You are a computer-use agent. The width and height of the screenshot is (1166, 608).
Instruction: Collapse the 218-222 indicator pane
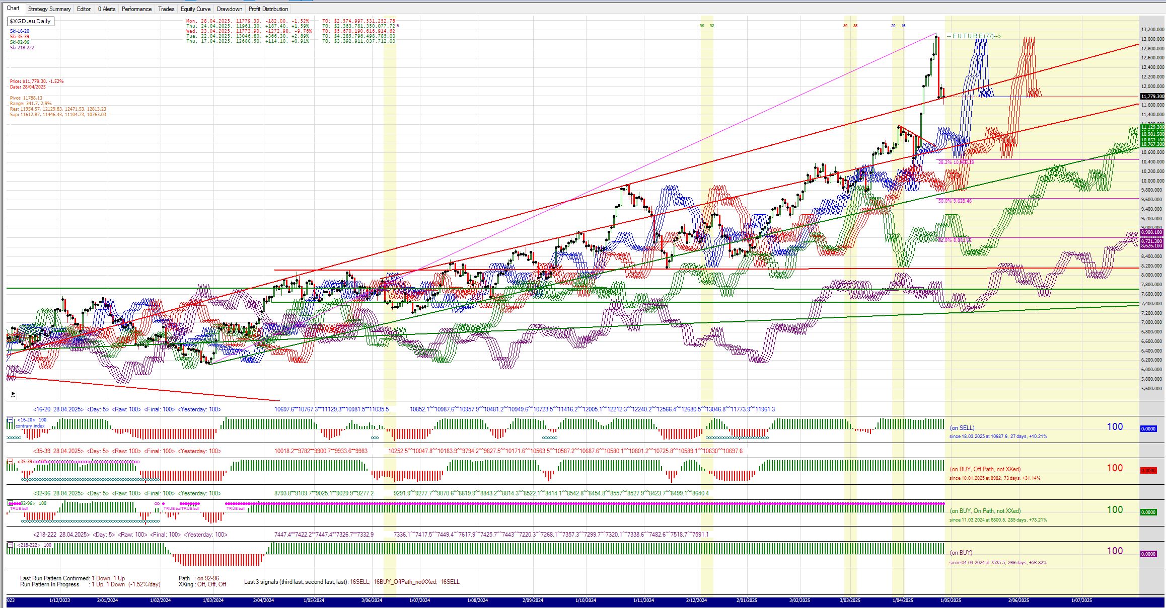tap(10, 545)
